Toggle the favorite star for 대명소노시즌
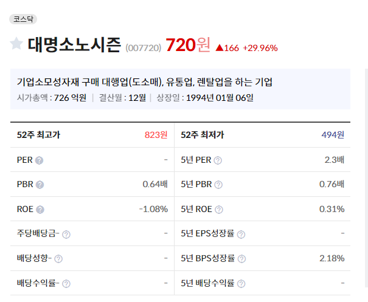This screenshot has height=302, width=368. (x=16, y=44)
